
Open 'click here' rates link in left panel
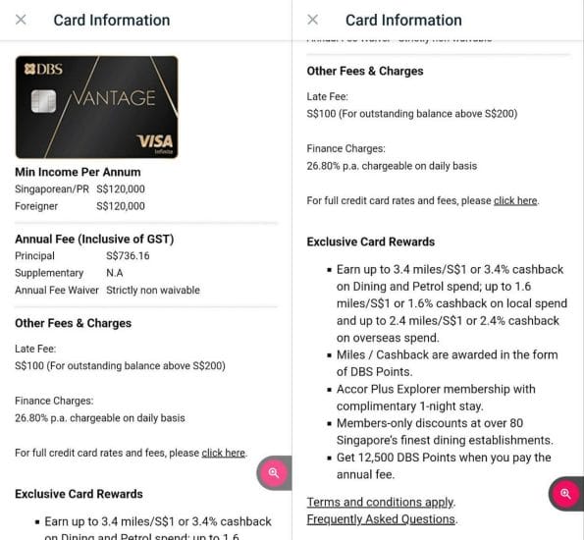[224, 453]
